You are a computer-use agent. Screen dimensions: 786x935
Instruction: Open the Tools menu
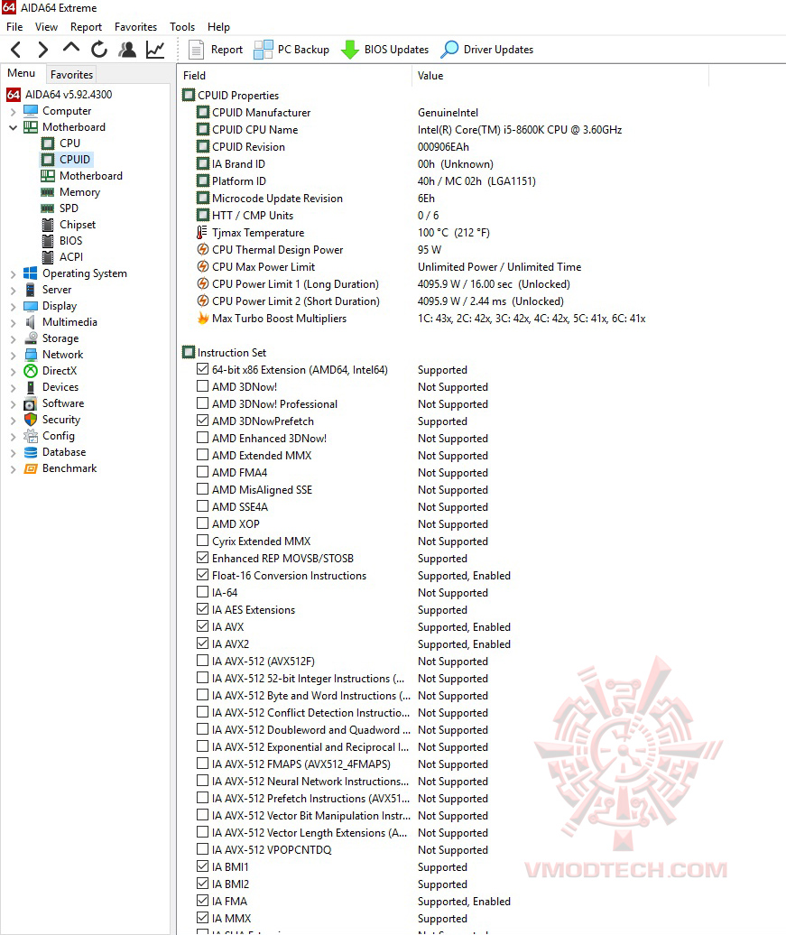click(x=182, y=27)
